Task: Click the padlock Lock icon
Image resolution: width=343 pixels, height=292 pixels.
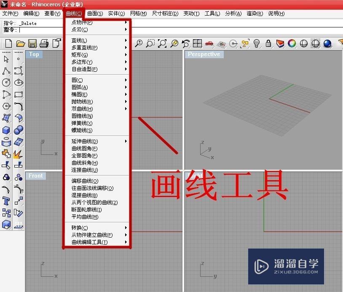Action: [268, 43]
